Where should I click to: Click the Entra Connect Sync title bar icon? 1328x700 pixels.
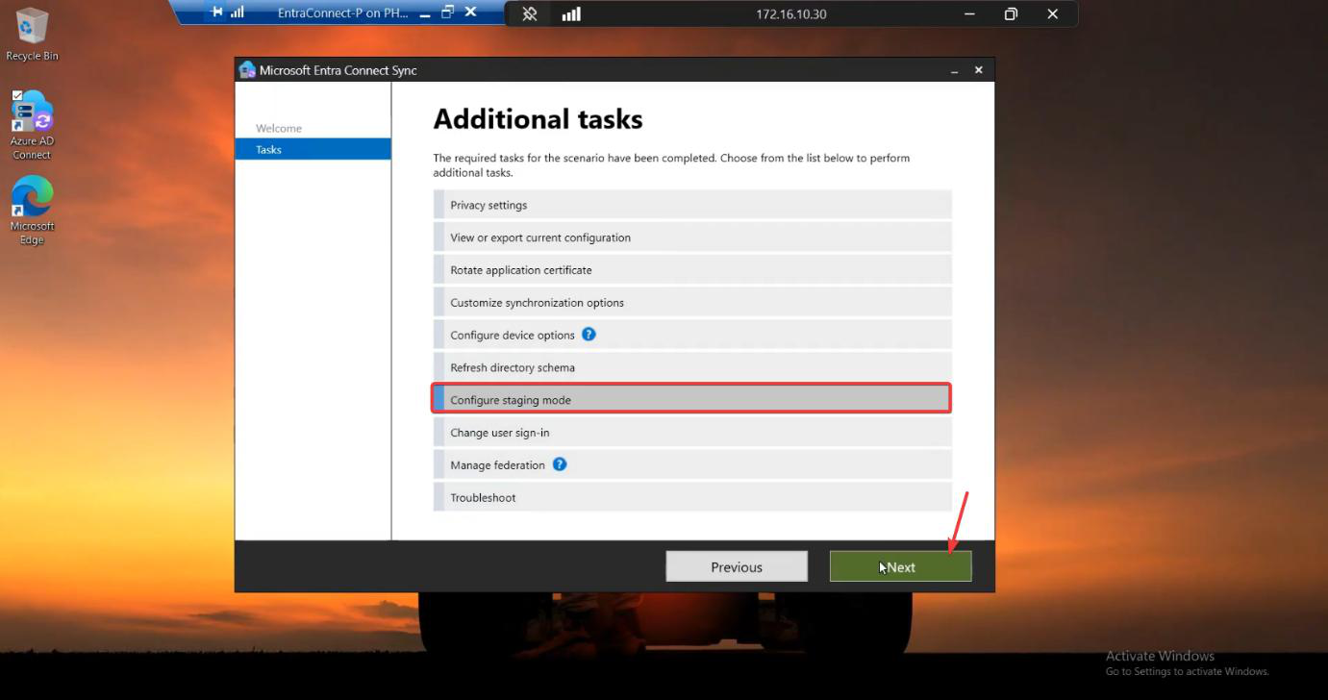pyautogui.click(x=247, y=70)
